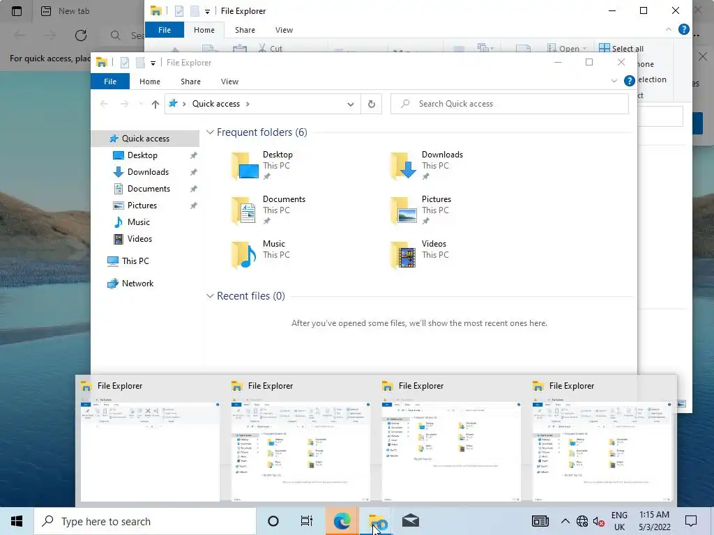Image resolution: width=714 pixels, height=535 pixels.
Task: Click the Properties icon in front window title bar
Action: [125, 63]
